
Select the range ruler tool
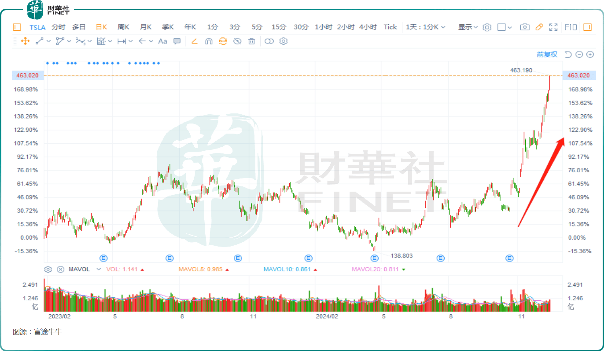pyautogui.click(x=122, y=41)
